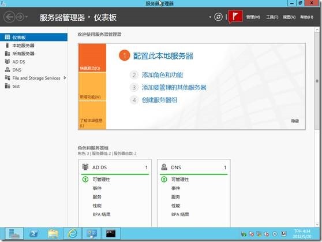Click the forward navigation arrow

(20, 17)
